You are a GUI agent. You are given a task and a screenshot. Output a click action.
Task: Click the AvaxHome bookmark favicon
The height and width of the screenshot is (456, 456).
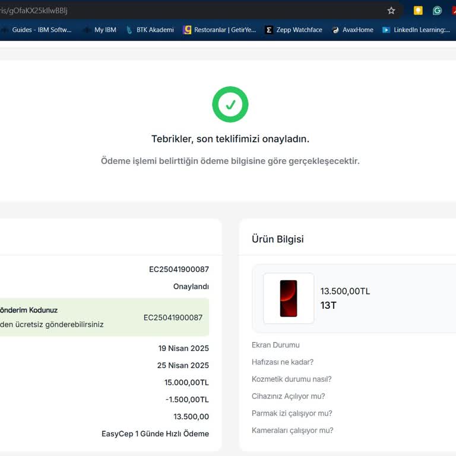[335, 30]
